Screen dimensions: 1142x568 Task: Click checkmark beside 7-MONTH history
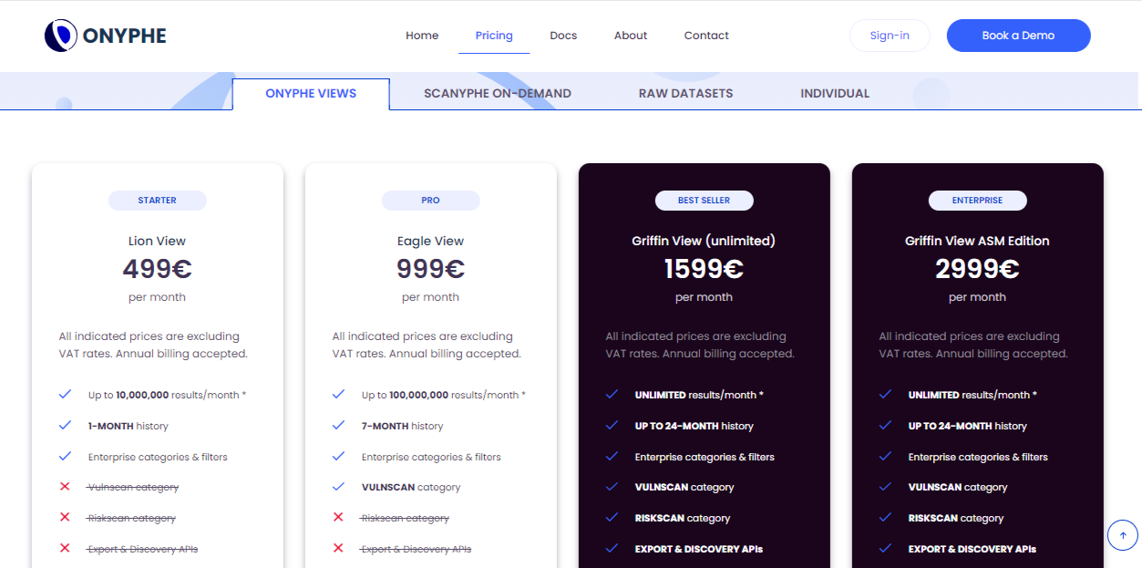pyautogui.click(x=338, y=426)
